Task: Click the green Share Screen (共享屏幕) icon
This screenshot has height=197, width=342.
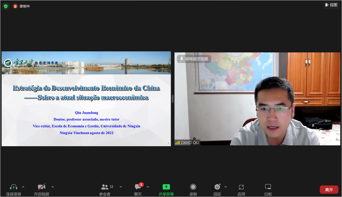Action: (166, 187)
